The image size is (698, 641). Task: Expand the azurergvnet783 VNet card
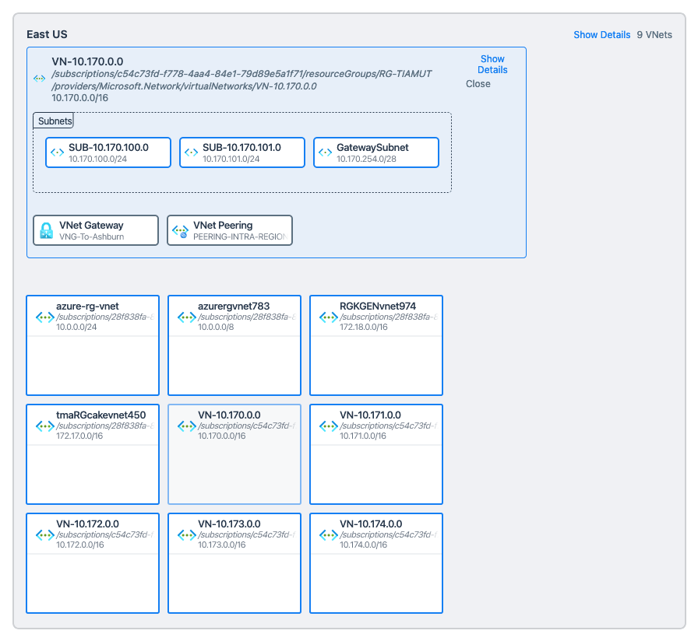click(234, 345)
